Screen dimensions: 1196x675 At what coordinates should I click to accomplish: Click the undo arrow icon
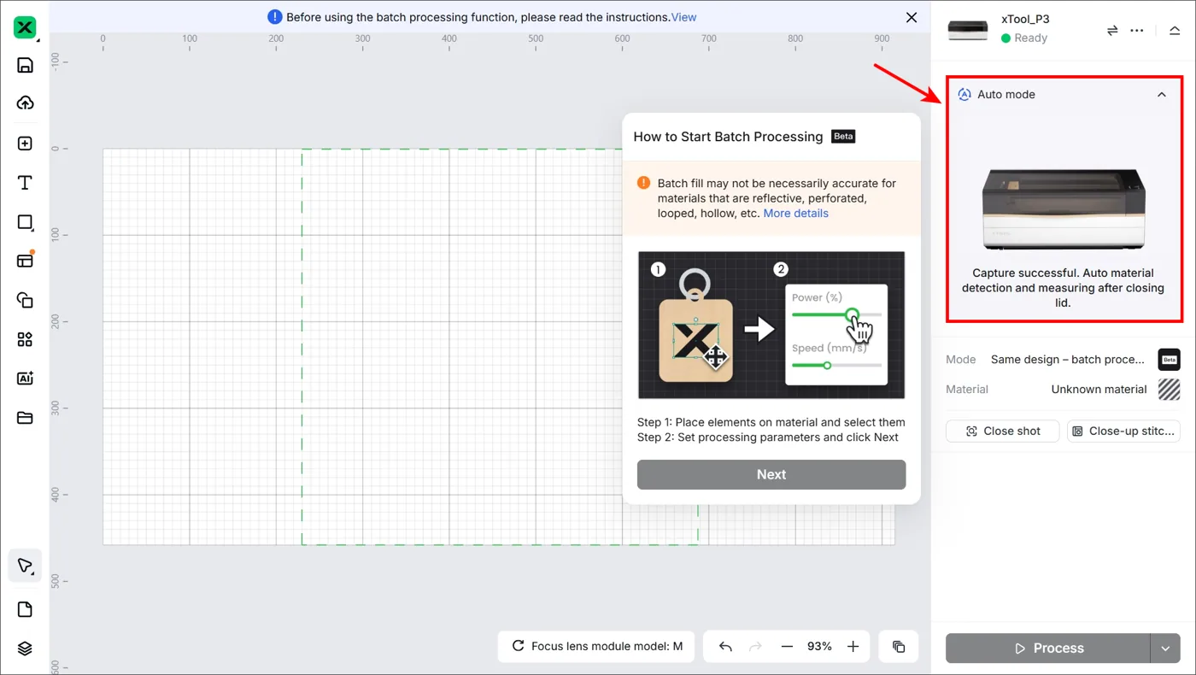point(725,647)
